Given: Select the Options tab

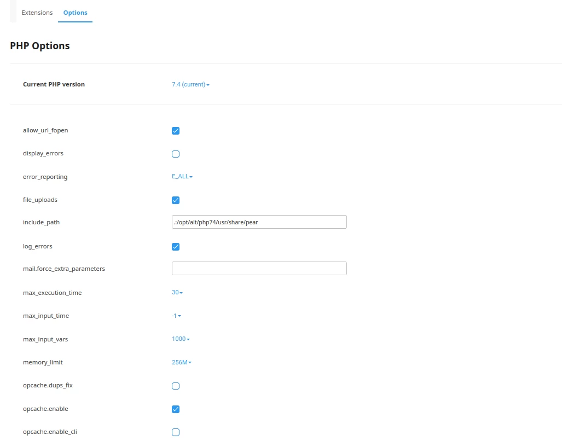Looking at the screenshot, I should 75,12.
